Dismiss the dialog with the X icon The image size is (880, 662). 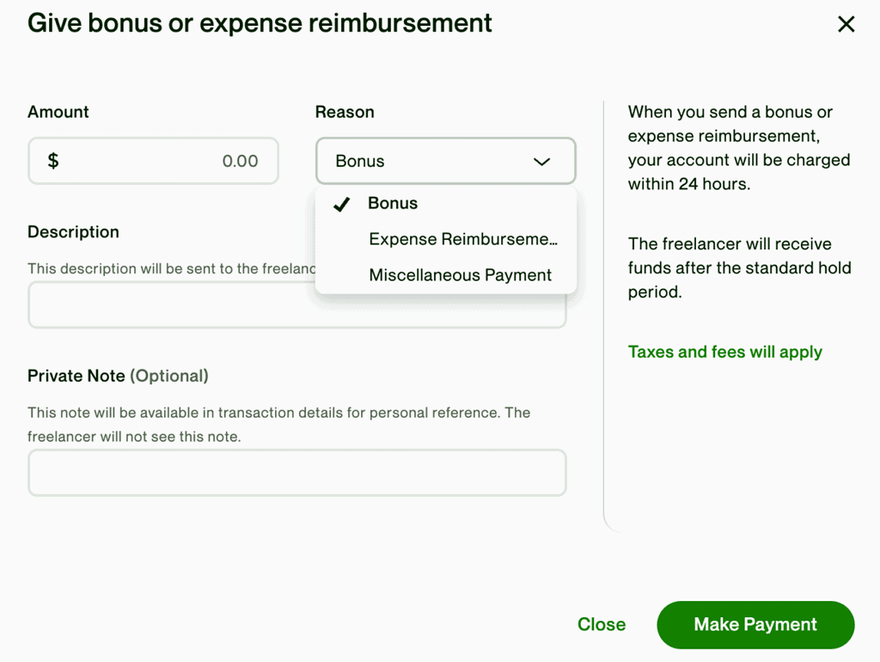pyautogui.click(x=846, y=24)
